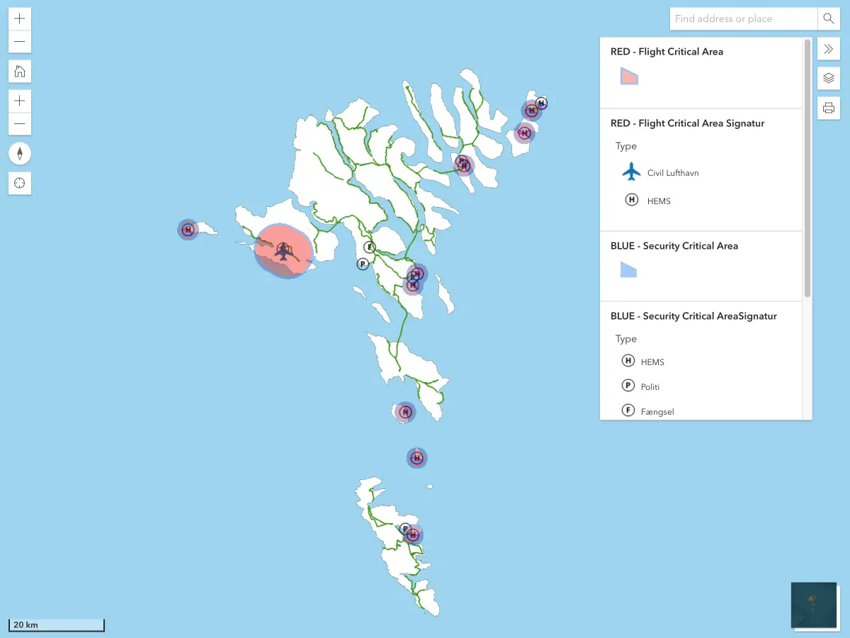The width and height of the screenshot is (850, 638).
Task: Click the airplane marker on the map
Action: tap(283, 251)
